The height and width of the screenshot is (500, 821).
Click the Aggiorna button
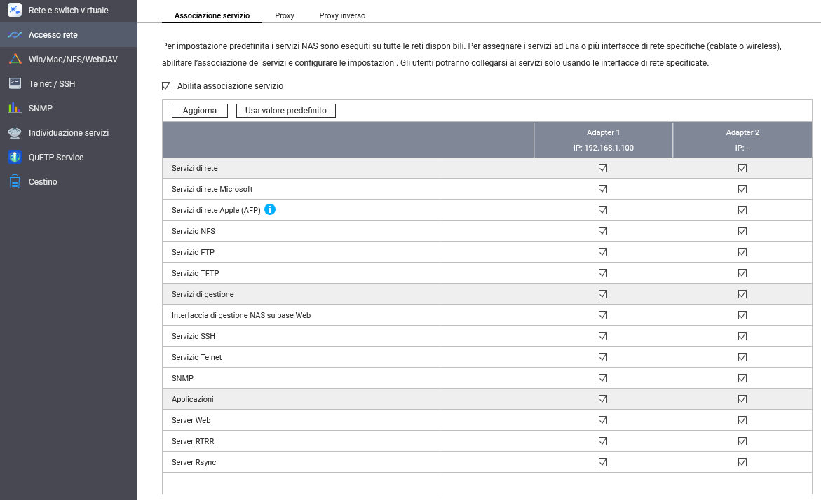[200, 111]
